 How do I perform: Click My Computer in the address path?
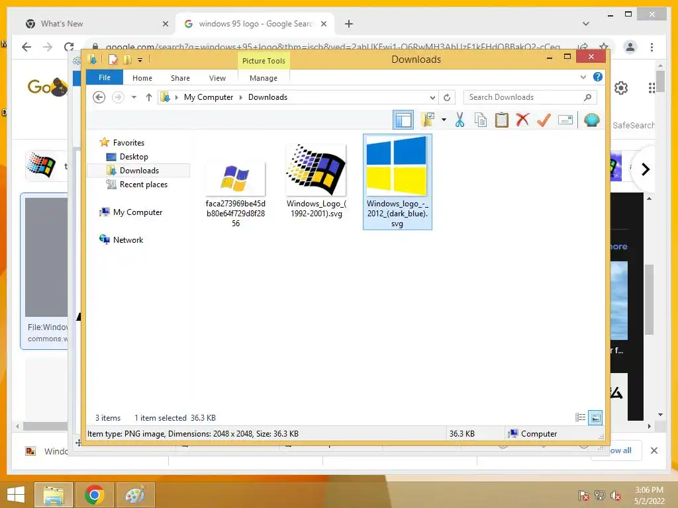point(209,97)
